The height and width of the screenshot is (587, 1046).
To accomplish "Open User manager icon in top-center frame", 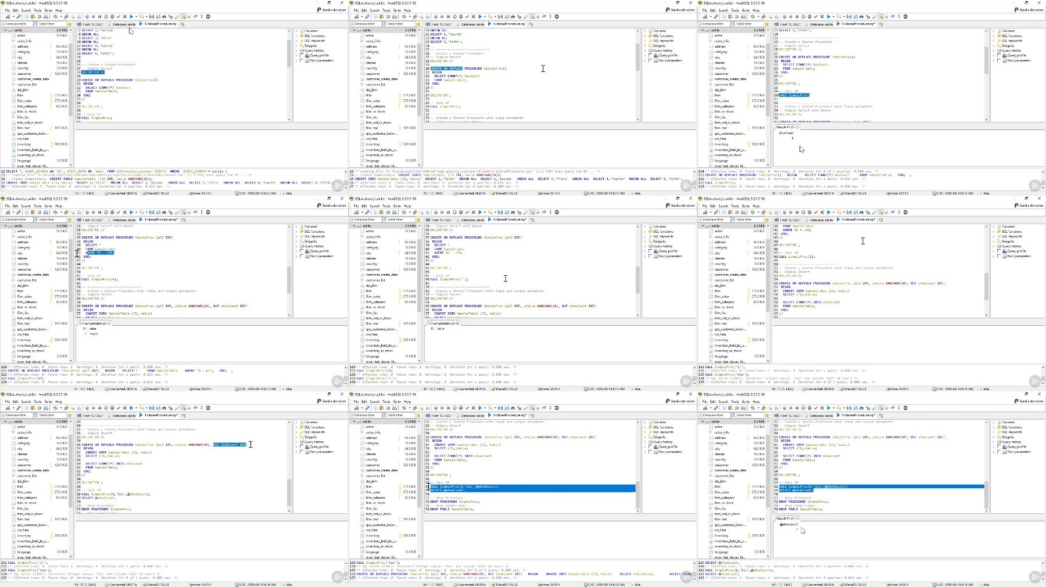I will coord(415,16).
